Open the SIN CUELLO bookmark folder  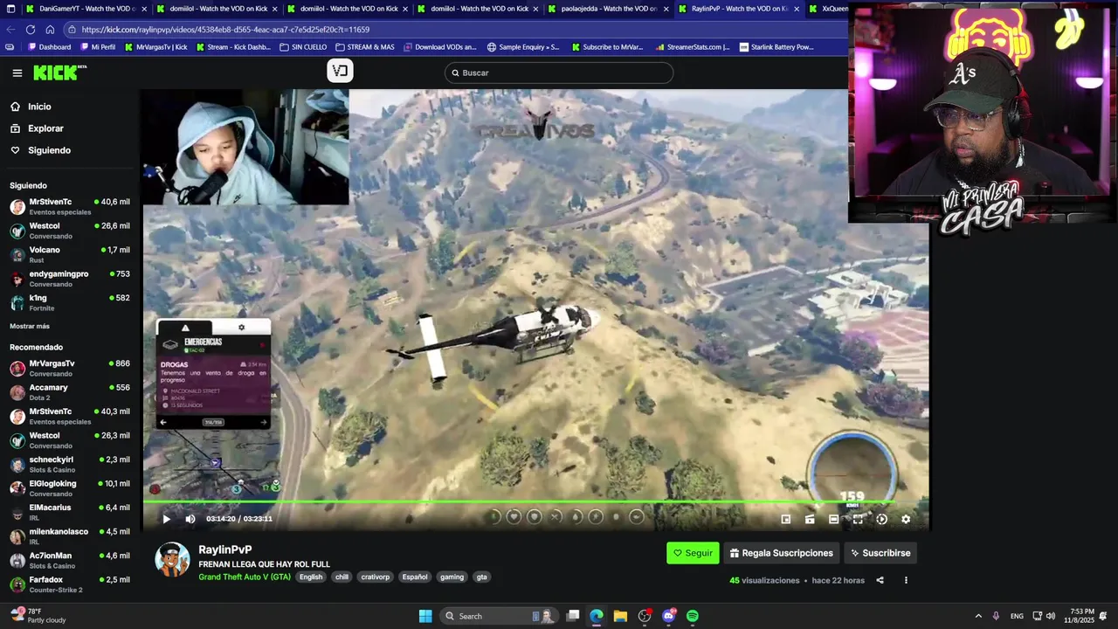coord(303,47)
